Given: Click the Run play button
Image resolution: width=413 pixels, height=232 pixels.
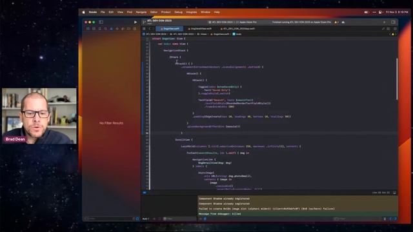Looking at the screenshot, I should tap(136, 22).
